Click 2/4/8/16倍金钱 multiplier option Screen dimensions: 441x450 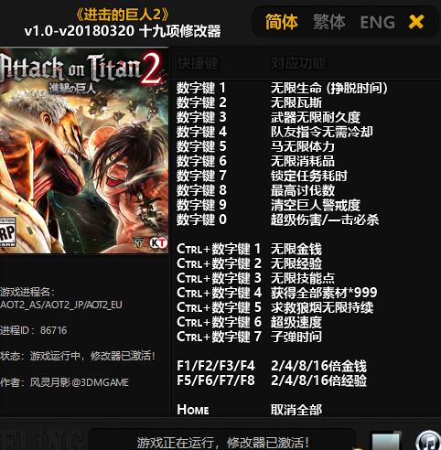[x=318, y=366]
